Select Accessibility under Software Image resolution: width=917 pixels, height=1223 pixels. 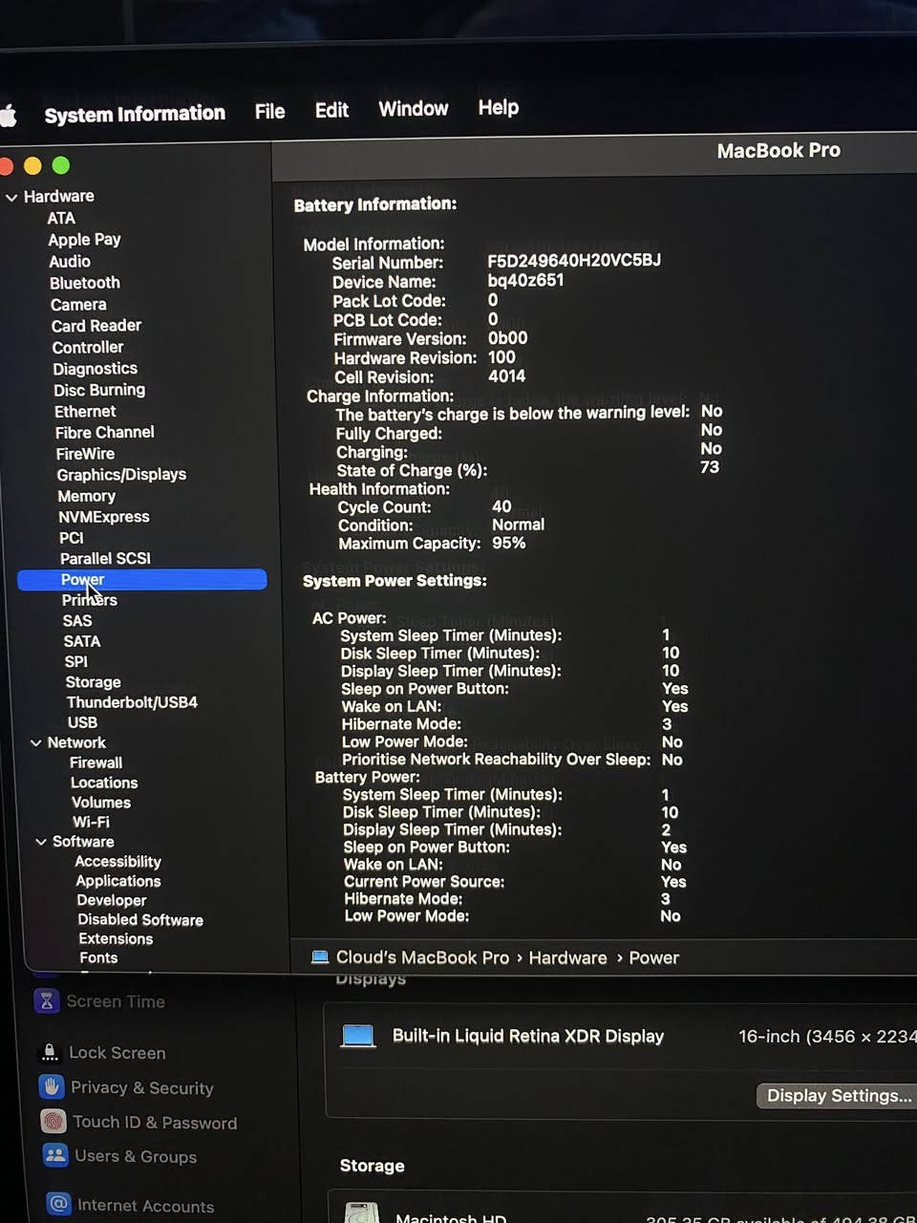(117, 862)
